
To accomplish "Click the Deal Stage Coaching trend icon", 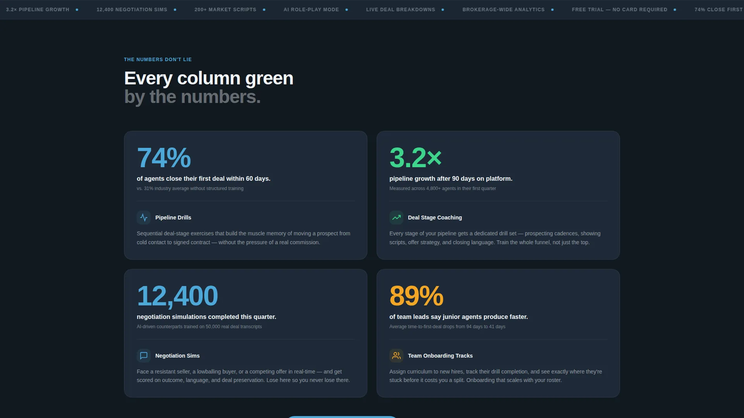I will coord(396,218).
